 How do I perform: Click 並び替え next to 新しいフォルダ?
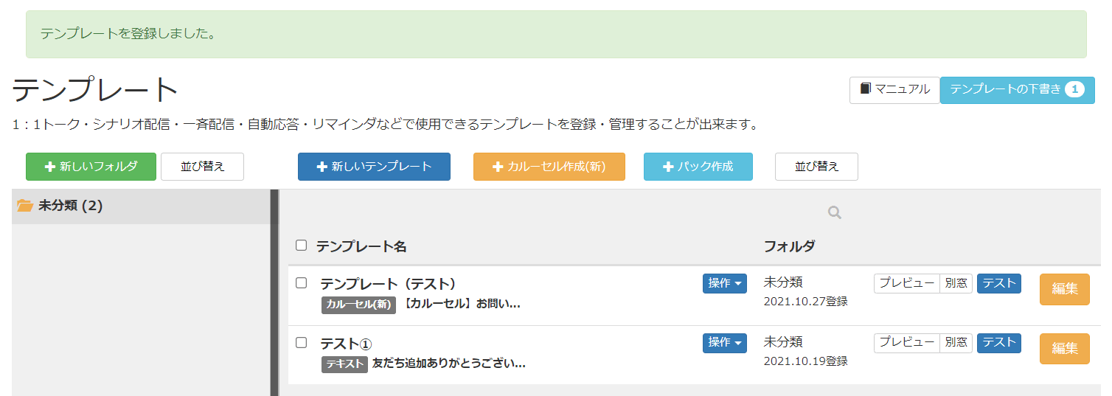[203, 167]
